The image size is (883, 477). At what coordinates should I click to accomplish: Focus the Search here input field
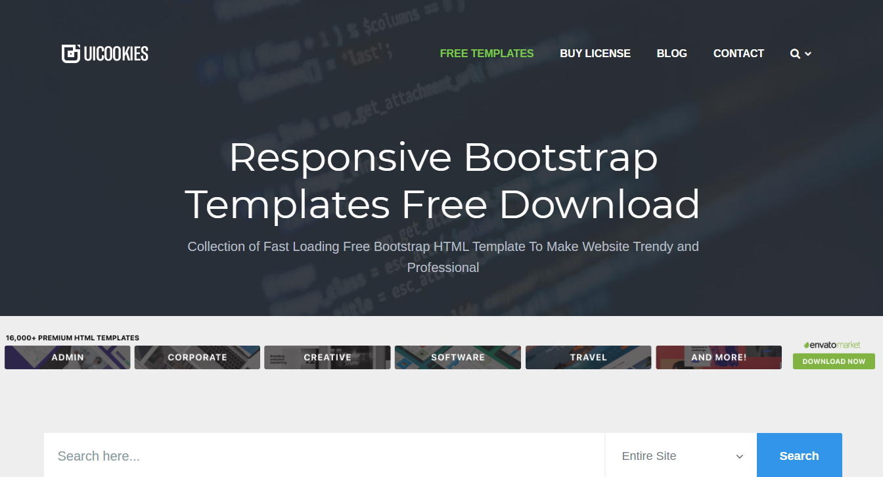325,456
